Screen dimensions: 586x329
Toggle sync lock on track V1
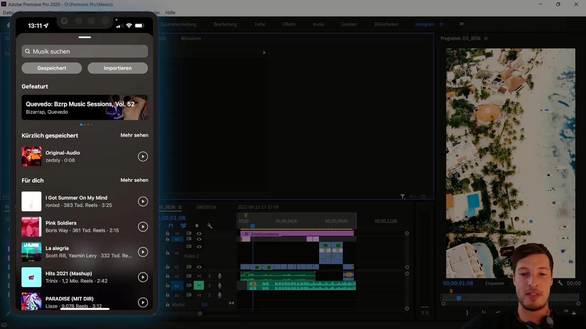(x=189, y=267)
